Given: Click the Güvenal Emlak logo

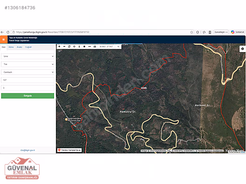Looking at the screenshot, I should pos(22,168).
